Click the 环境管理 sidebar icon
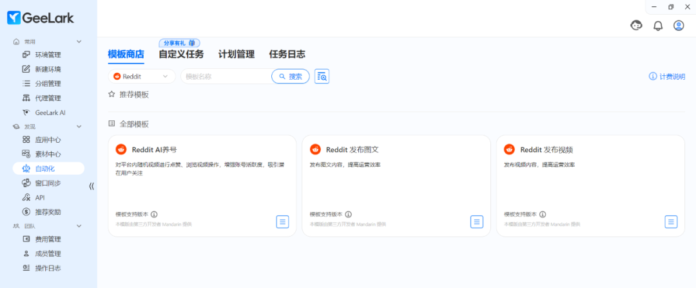The height and width of the screenshot is (288, 696). tap(26, 55)
